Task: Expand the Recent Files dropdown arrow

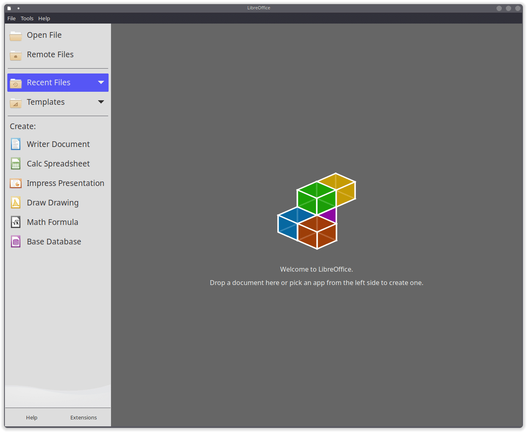Action: (x=101, y=82)
